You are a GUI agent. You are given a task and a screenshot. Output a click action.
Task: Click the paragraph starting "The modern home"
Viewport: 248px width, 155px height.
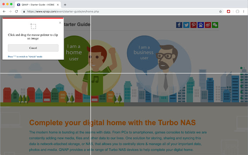tap(118, 141)
